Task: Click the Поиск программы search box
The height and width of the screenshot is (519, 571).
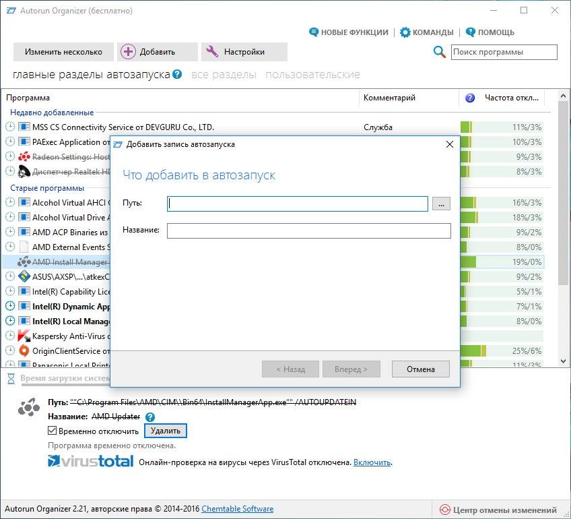Action: point(504,52)
